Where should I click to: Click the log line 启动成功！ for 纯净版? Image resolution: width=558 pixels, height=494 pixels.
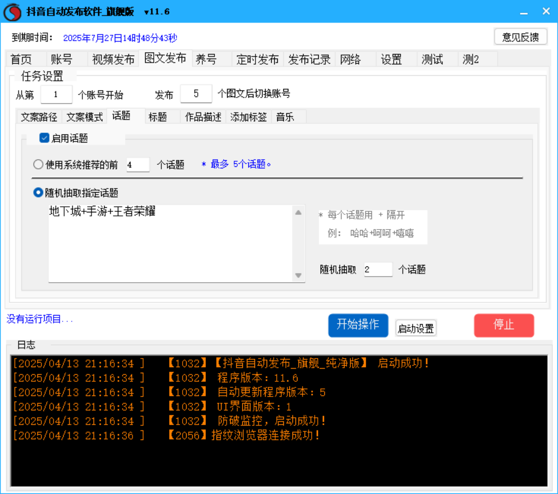(x=221, y=364)
